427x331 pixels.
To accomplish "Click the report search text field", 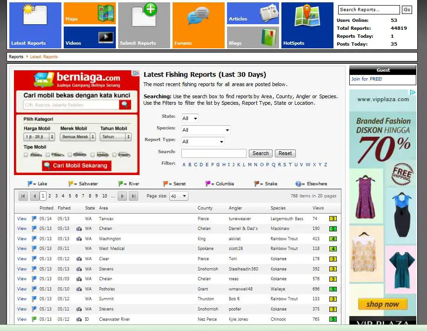I will (213, 154).
